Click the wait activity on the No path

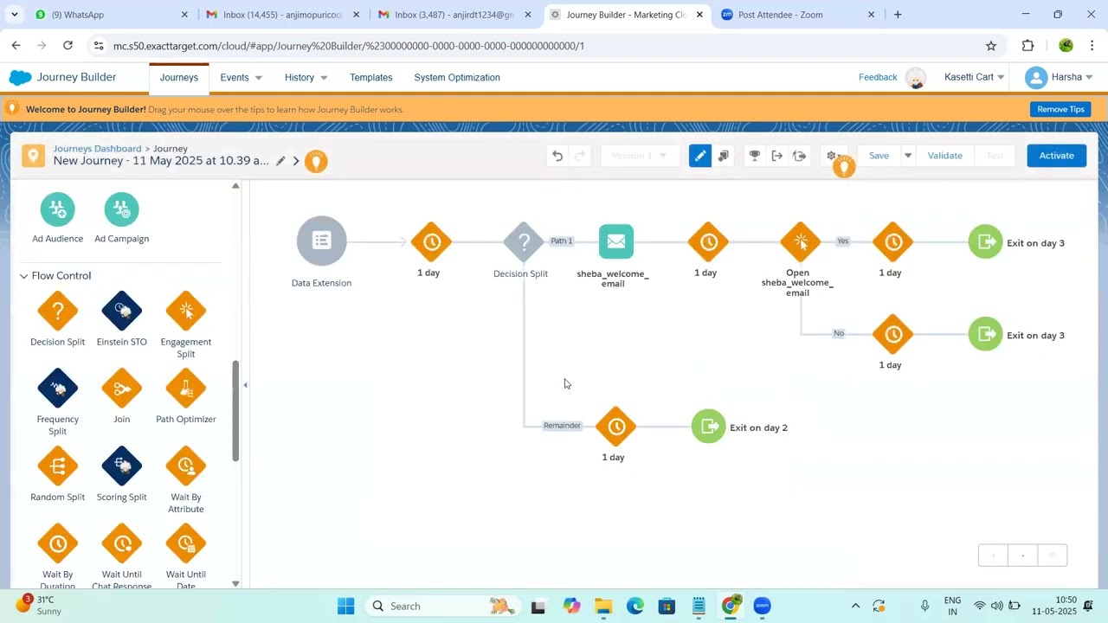coord(893,335)
